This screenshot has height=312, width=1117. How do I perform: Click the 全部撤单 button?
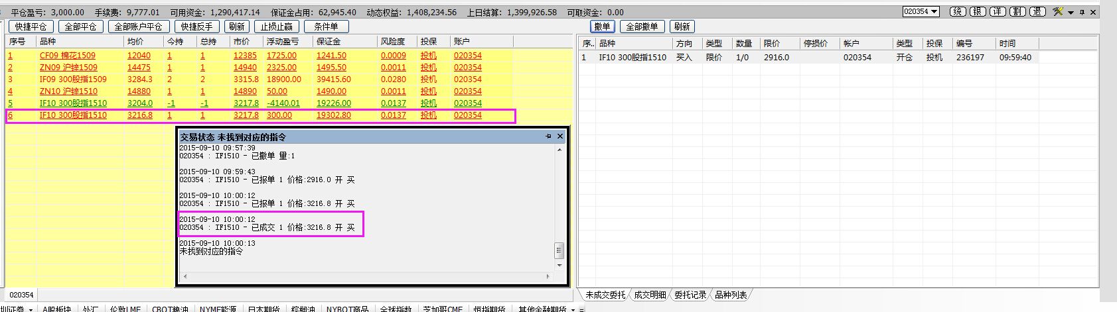point(642,26)
